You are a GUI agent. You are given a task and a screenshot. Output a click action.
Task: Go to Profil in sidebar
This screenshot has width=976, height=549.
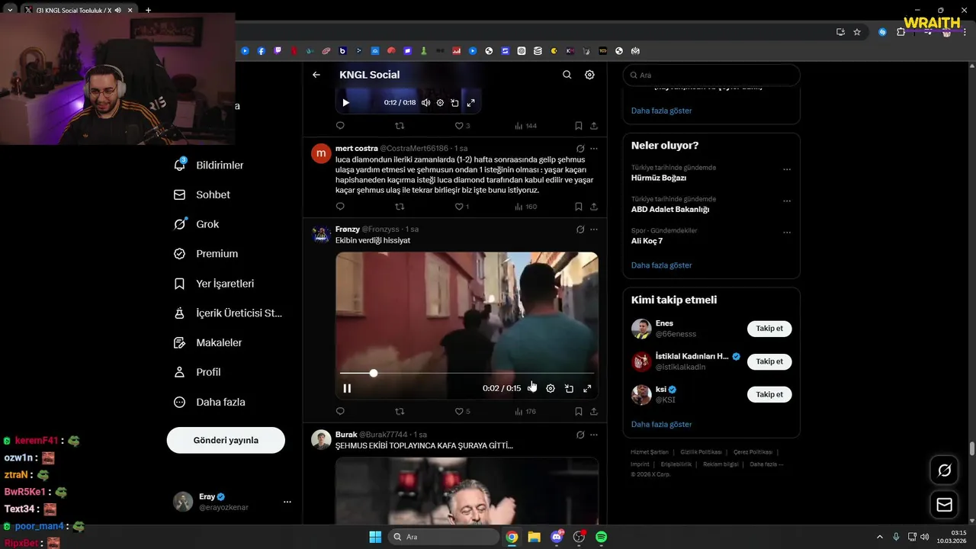tap(197, 372)
